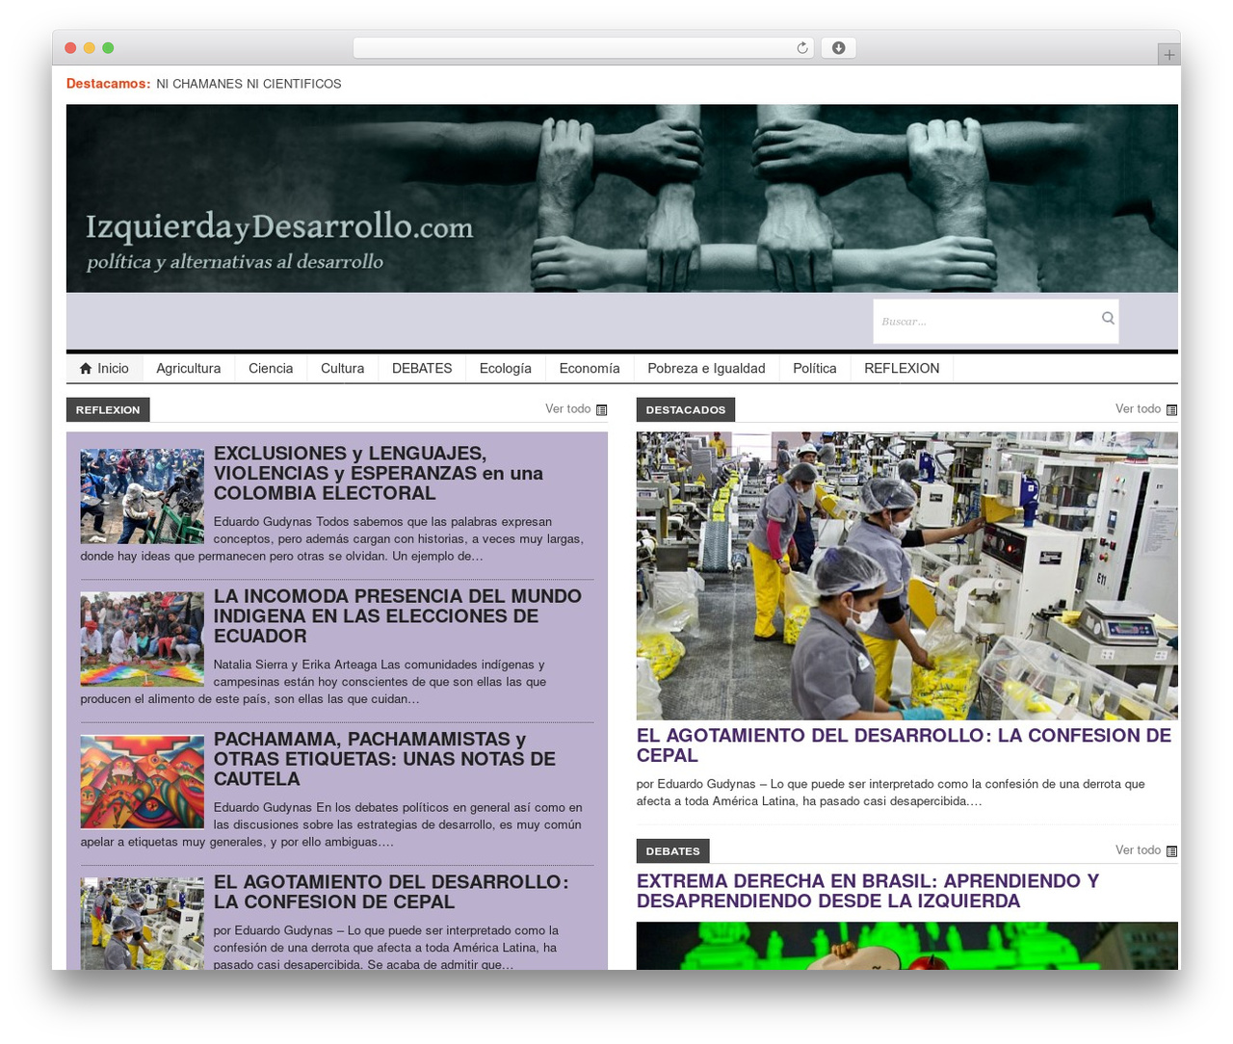This screenshot has width=1233, height=1044.
Task: Click excerpt starting Eduardo Gudynas Todos sabemos
Action: click(x=332, y=538)
